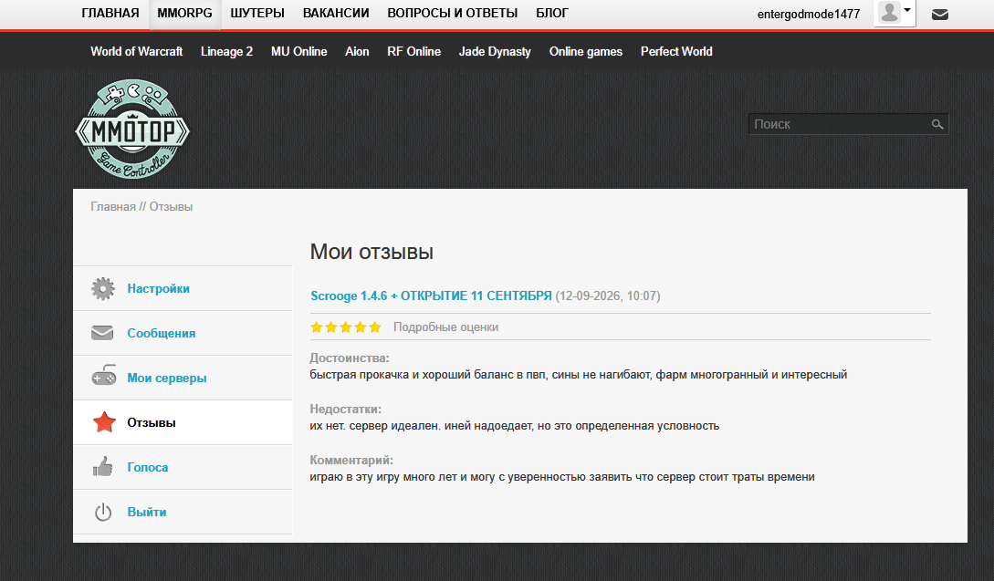Click the user avatar icon
Viewport: 994px width, 581px height.
click(889, 12)
